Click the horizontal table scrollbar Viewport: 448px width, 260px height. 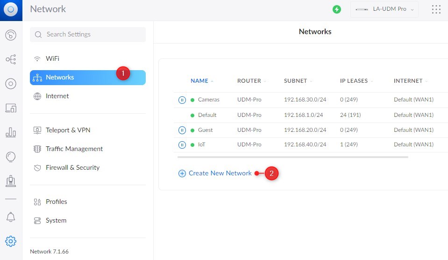tap(292, 157)
